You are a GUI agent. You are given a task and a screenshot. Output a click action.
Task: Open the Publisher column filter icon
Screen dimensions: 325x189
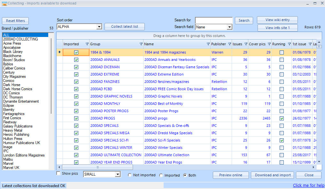point(230,44)
